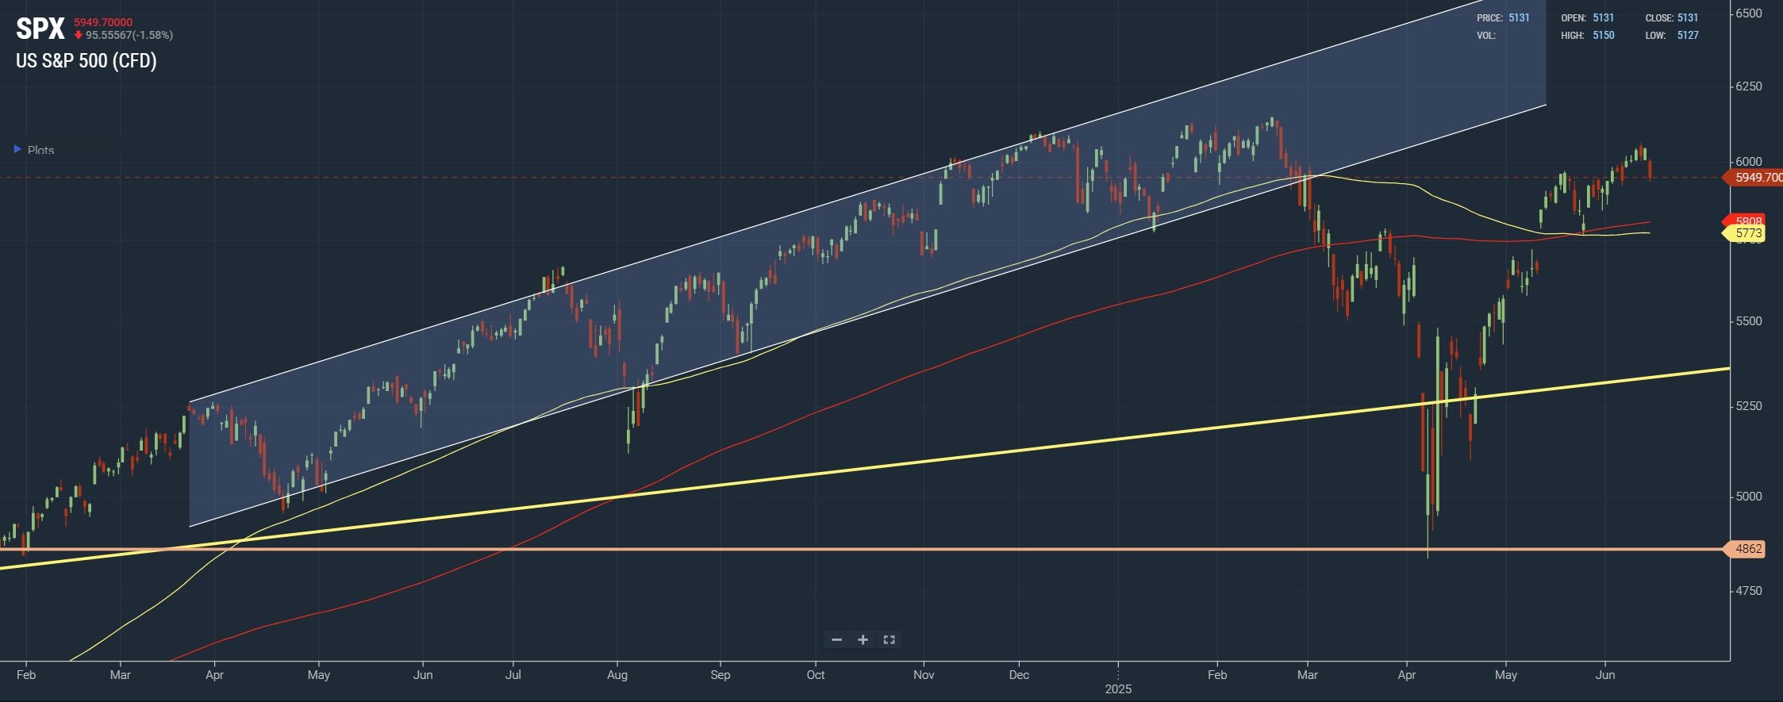The height and width of the screenshot is (702, 1783).
Task: Expand the Plots panel arrow
Action: click(17, 149)
